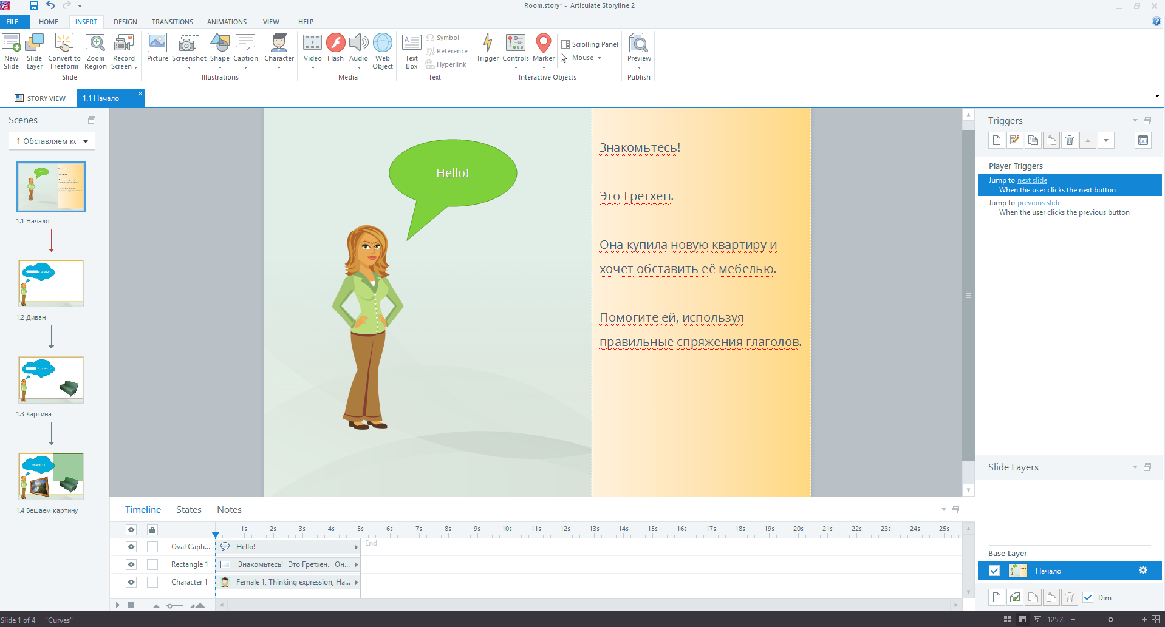Click the previous slide link

1039,203
